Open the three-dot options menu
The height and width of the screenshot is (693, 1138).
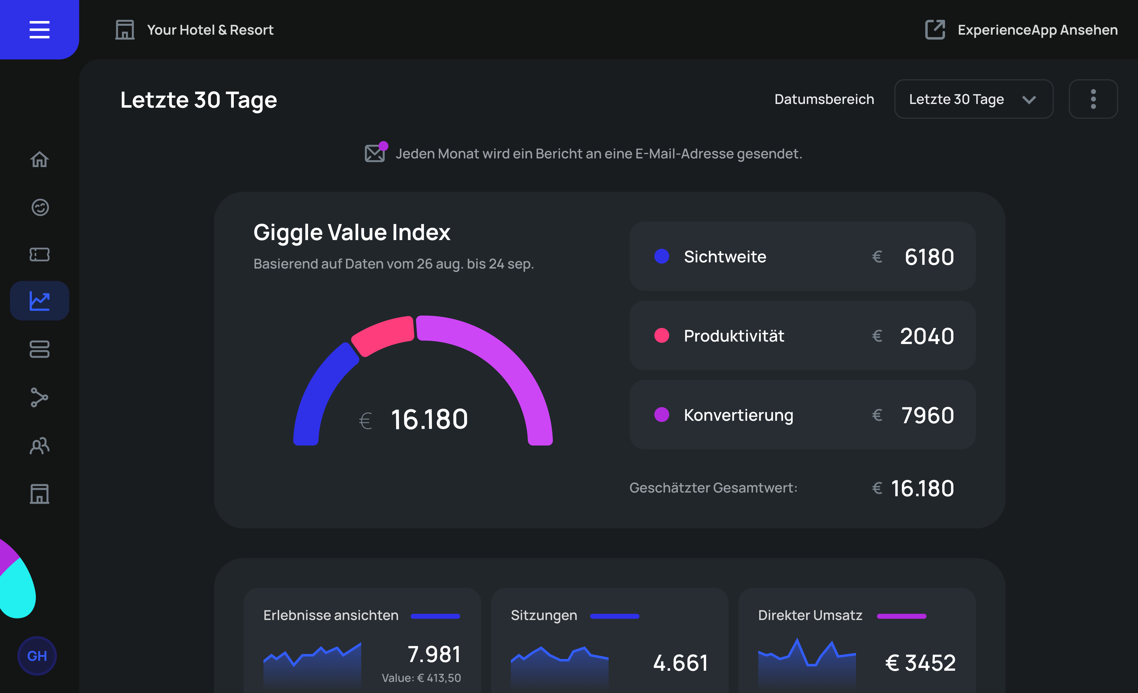[x=1093, y=99]
